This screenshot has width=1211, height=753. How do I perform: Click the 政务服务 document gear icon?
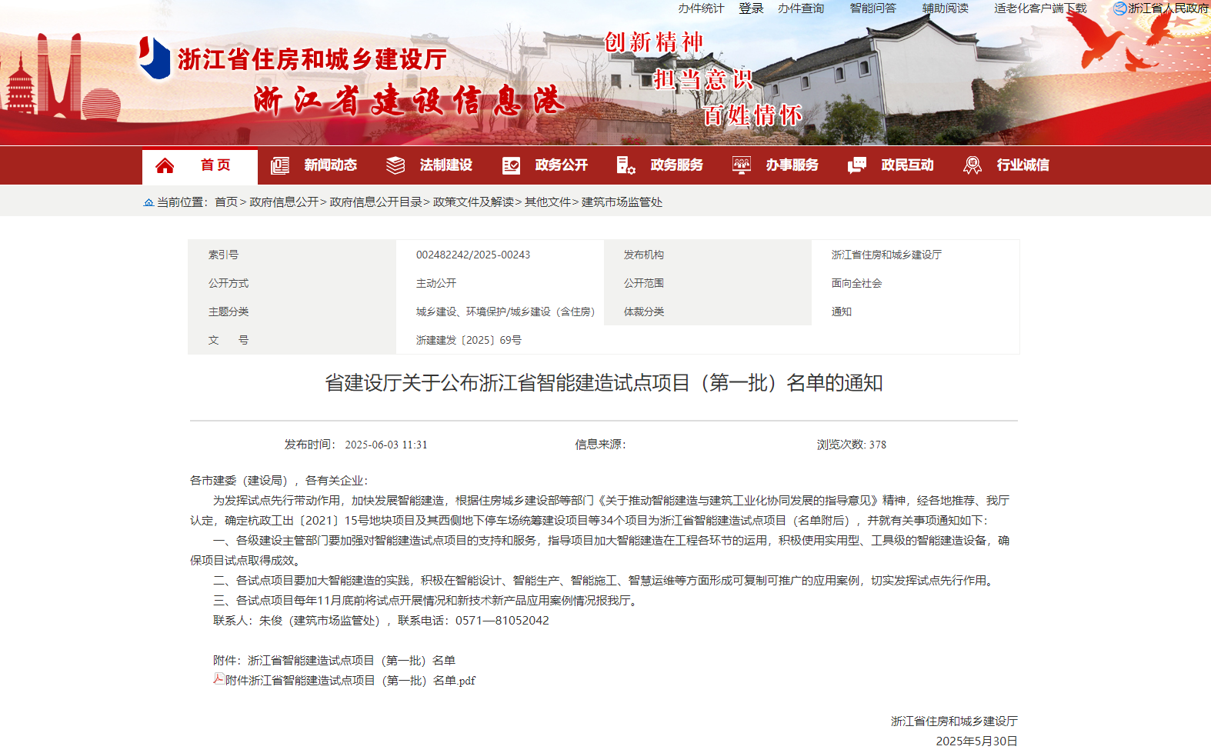(x=626, y=165)
